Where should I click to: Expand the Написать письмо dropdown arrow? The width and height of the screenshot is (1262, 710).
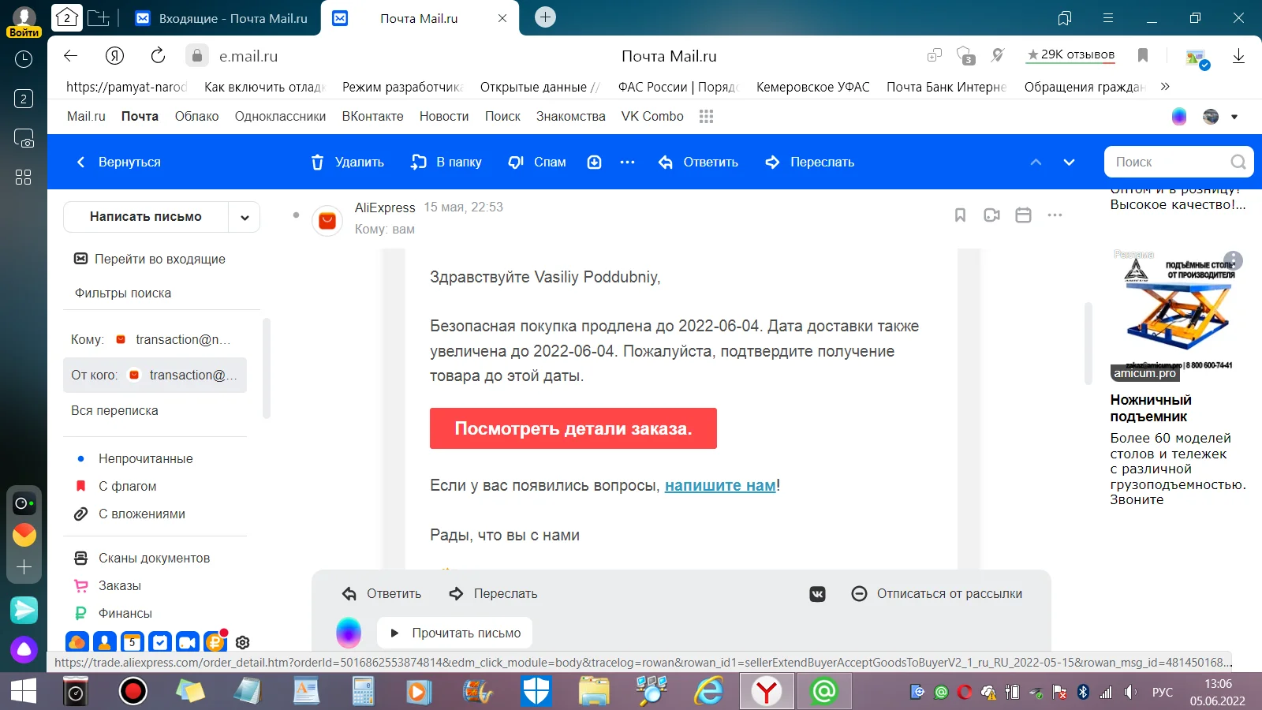[x=245, y=217]
